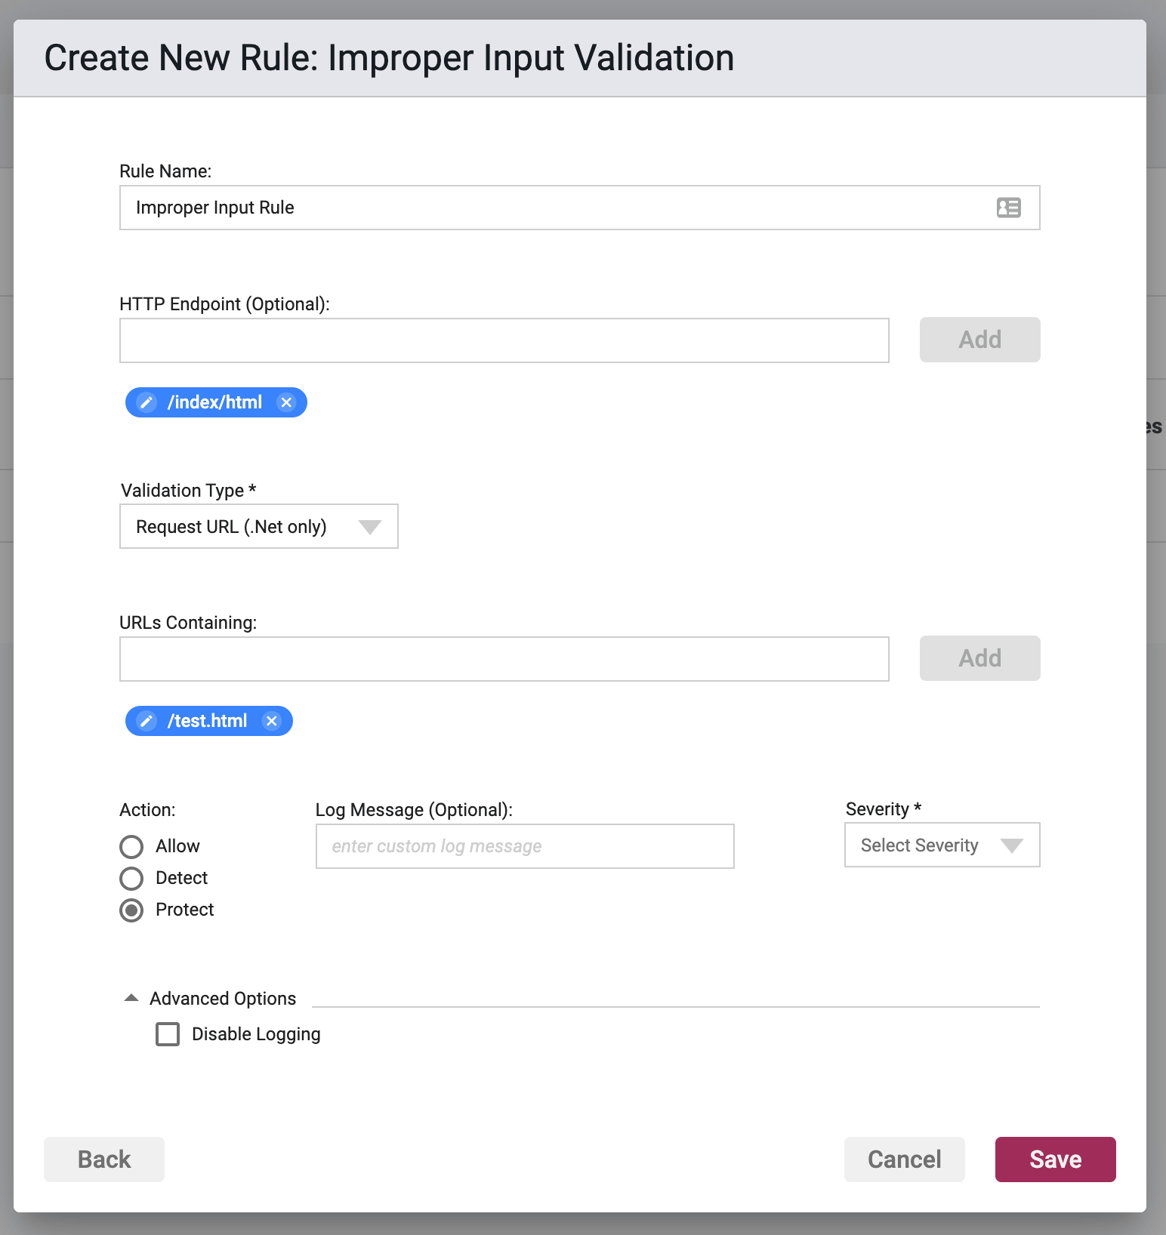This screenshot has height=1235, width=1166.
Task: Click the custom log message field
Action: tap(525, 846)
